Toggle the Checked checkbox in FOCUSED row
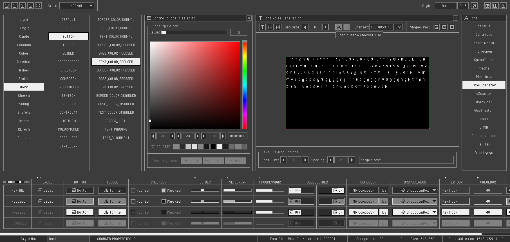The image size is (510, 242). click(x=164, y=201)
